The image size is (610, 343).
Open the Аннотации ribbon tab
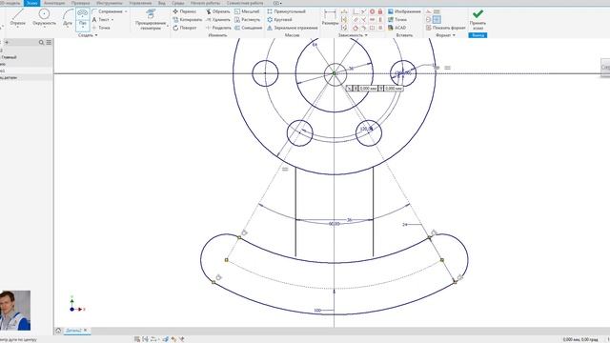click(54, 3)
